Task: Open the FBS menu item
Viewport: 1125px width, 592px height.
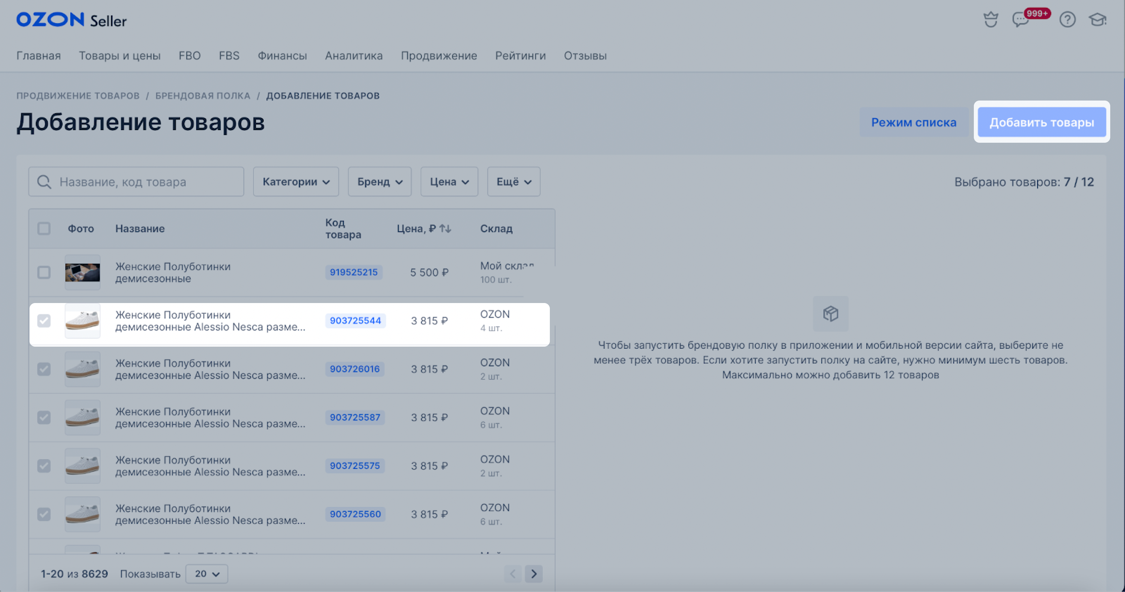Action: (229, 56)
